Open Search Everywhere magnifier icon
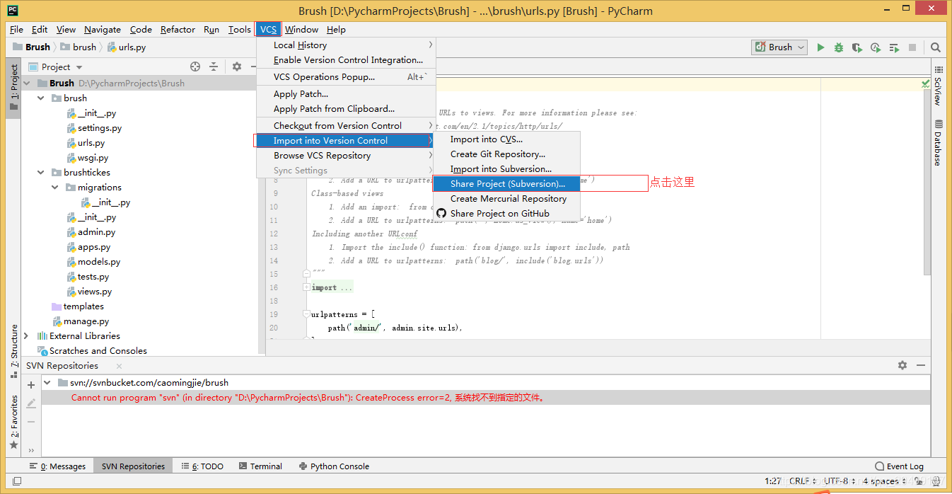952x494 pixels. [x=936, y=47]
